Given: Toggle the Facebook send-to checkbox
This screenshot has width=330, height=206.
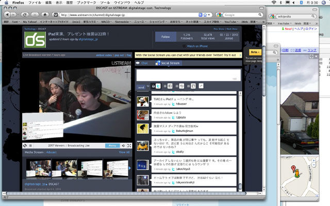Looking at the screenshot, I should [x=165, y=86].
